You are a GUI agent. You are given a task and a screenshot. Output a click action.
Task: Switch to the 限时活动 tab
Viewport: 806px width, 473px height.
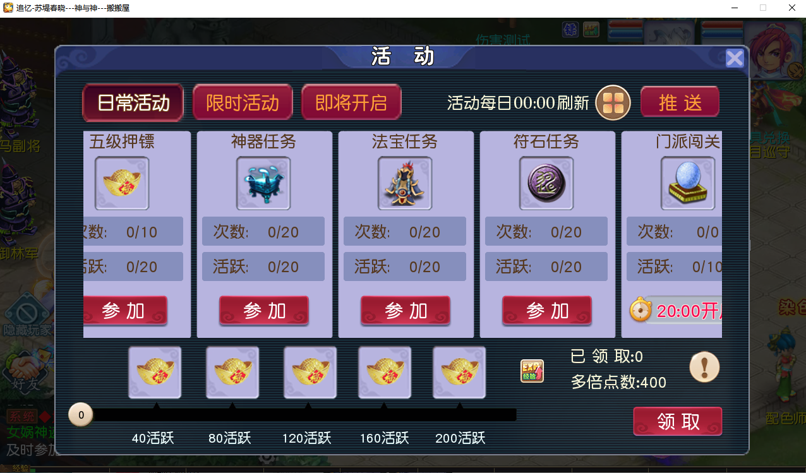click(243, 102)
